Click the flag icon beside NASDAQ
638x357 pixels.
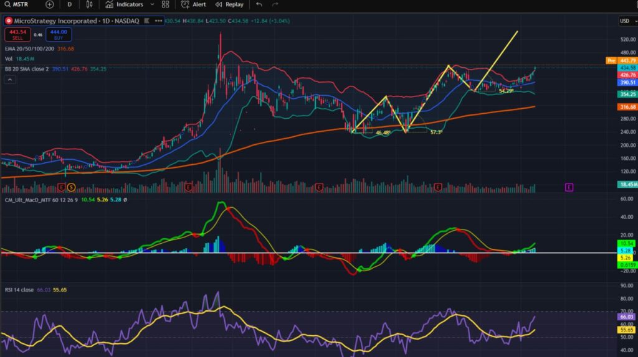point(147,21)
